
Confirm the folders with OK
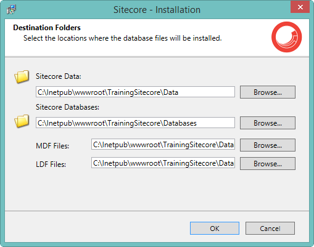[x=215, y=228]
